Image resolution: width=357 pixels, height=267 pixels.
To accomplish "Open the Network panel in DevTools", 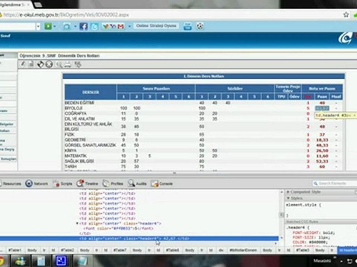I will 36,184.
